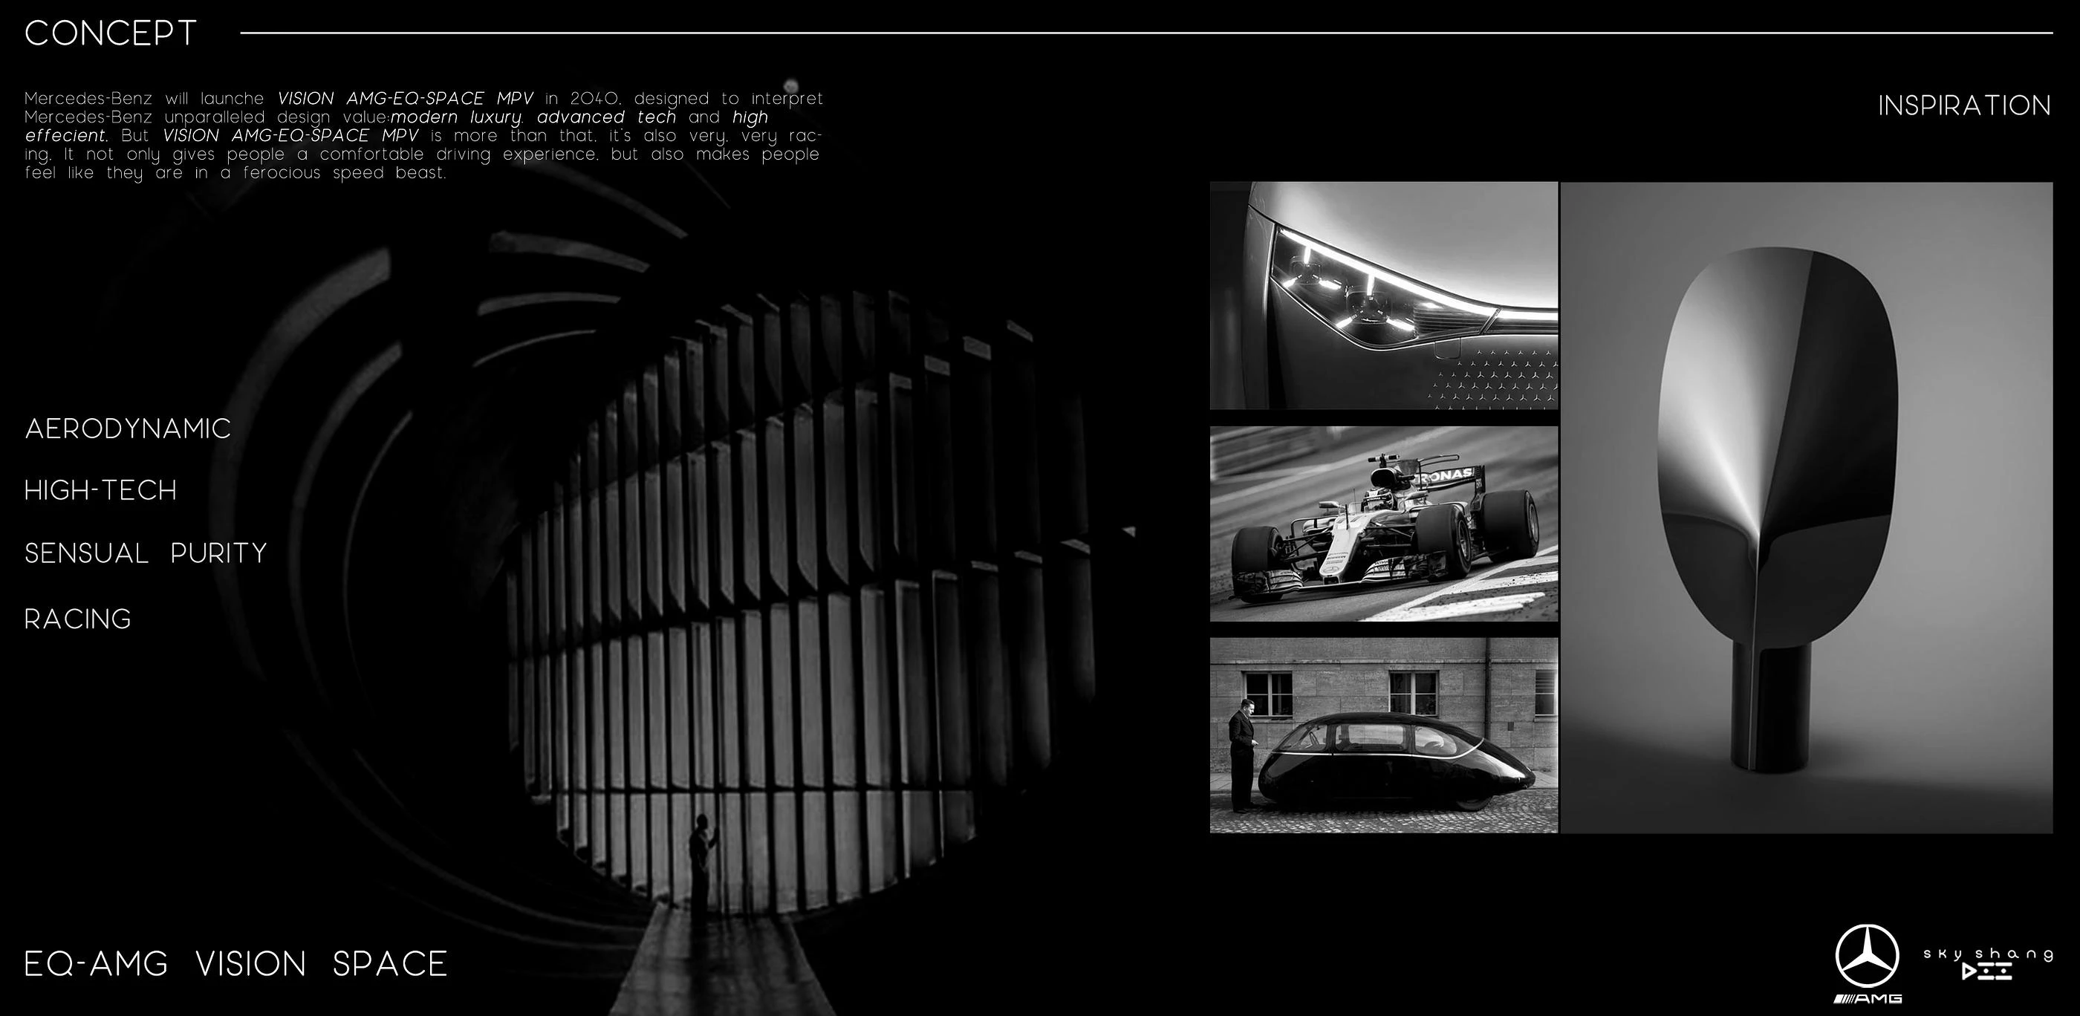Click the RACING keyword

(77, 619)
